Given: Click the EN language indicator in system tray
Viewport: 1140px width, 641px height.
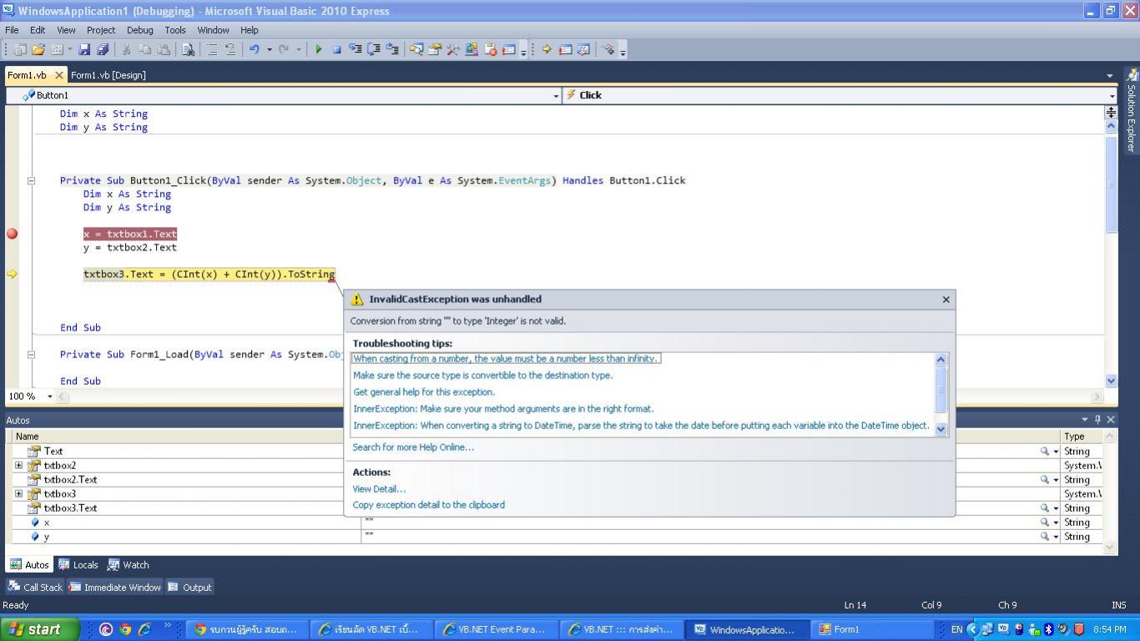Looking at the screenshot, I should pyautogui.click(x=956, y=629).
